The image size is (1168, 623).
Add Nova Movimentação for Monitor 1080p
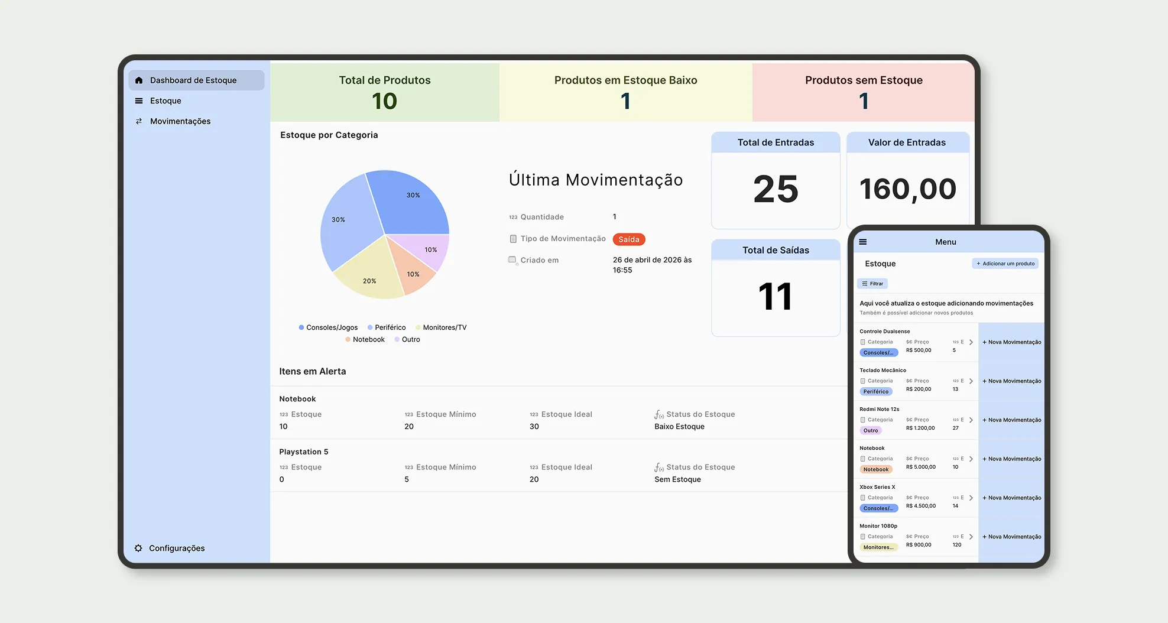point(1012,537)
